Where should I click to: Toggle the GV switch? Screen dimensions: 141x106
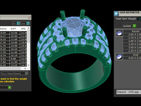16,23
